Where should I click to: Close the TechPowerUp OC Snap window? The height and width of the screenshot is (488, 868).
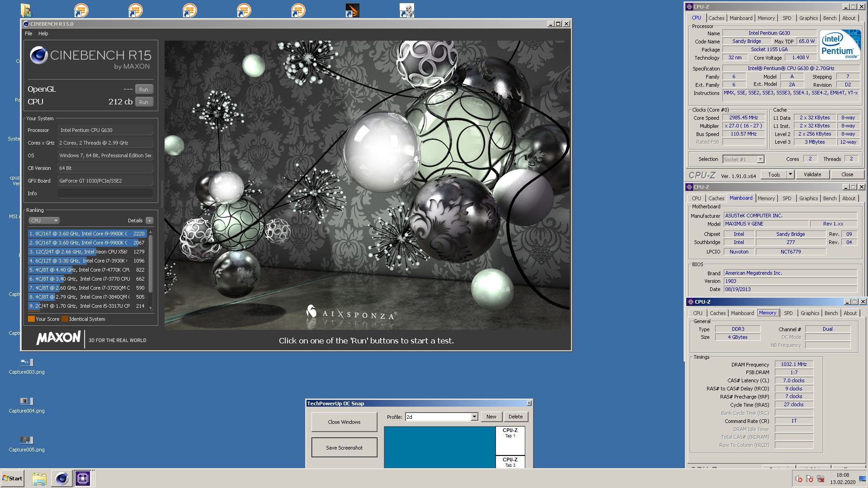[x=529, y=403]
